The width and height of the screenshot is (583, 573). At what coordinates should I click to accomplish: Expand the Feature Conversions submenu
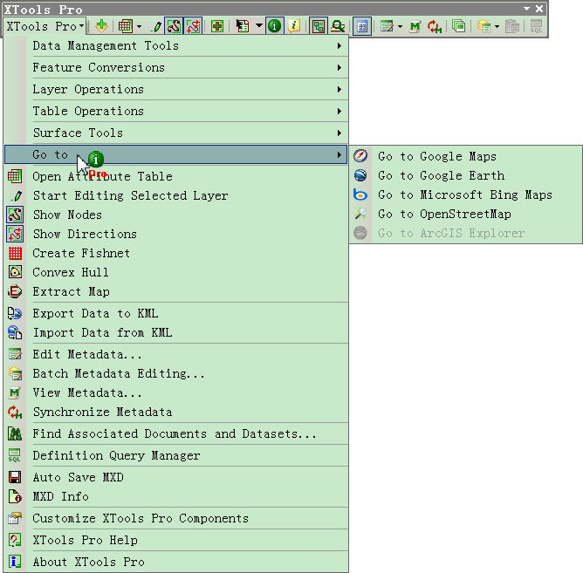pos(176,68)
